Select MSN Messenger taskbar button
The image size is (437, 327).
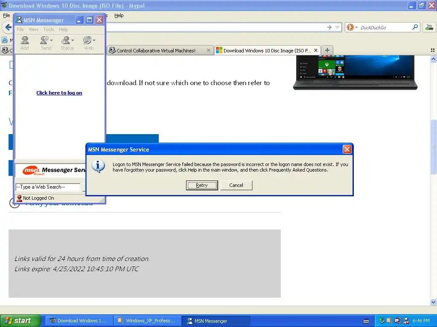click(x=216, y=321)
